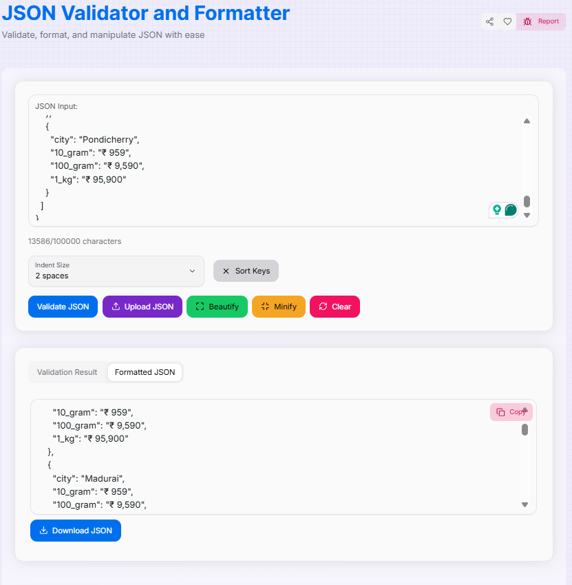Open the Formatted JSON tab
572x585 pixels.
145,372
